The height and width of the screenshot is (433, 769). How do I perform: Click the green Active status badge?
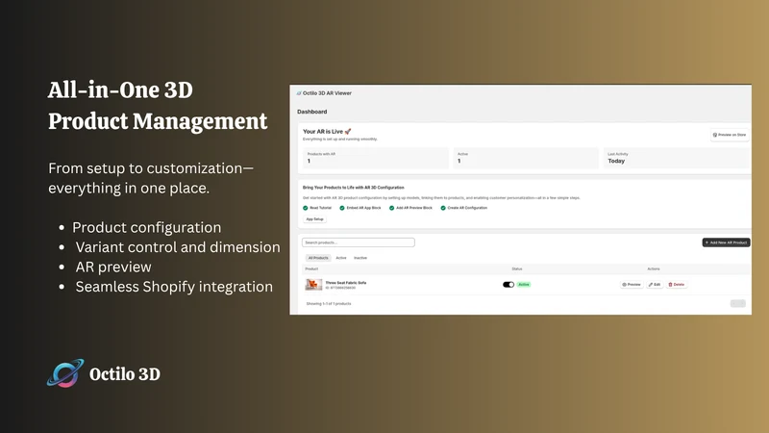524,284
